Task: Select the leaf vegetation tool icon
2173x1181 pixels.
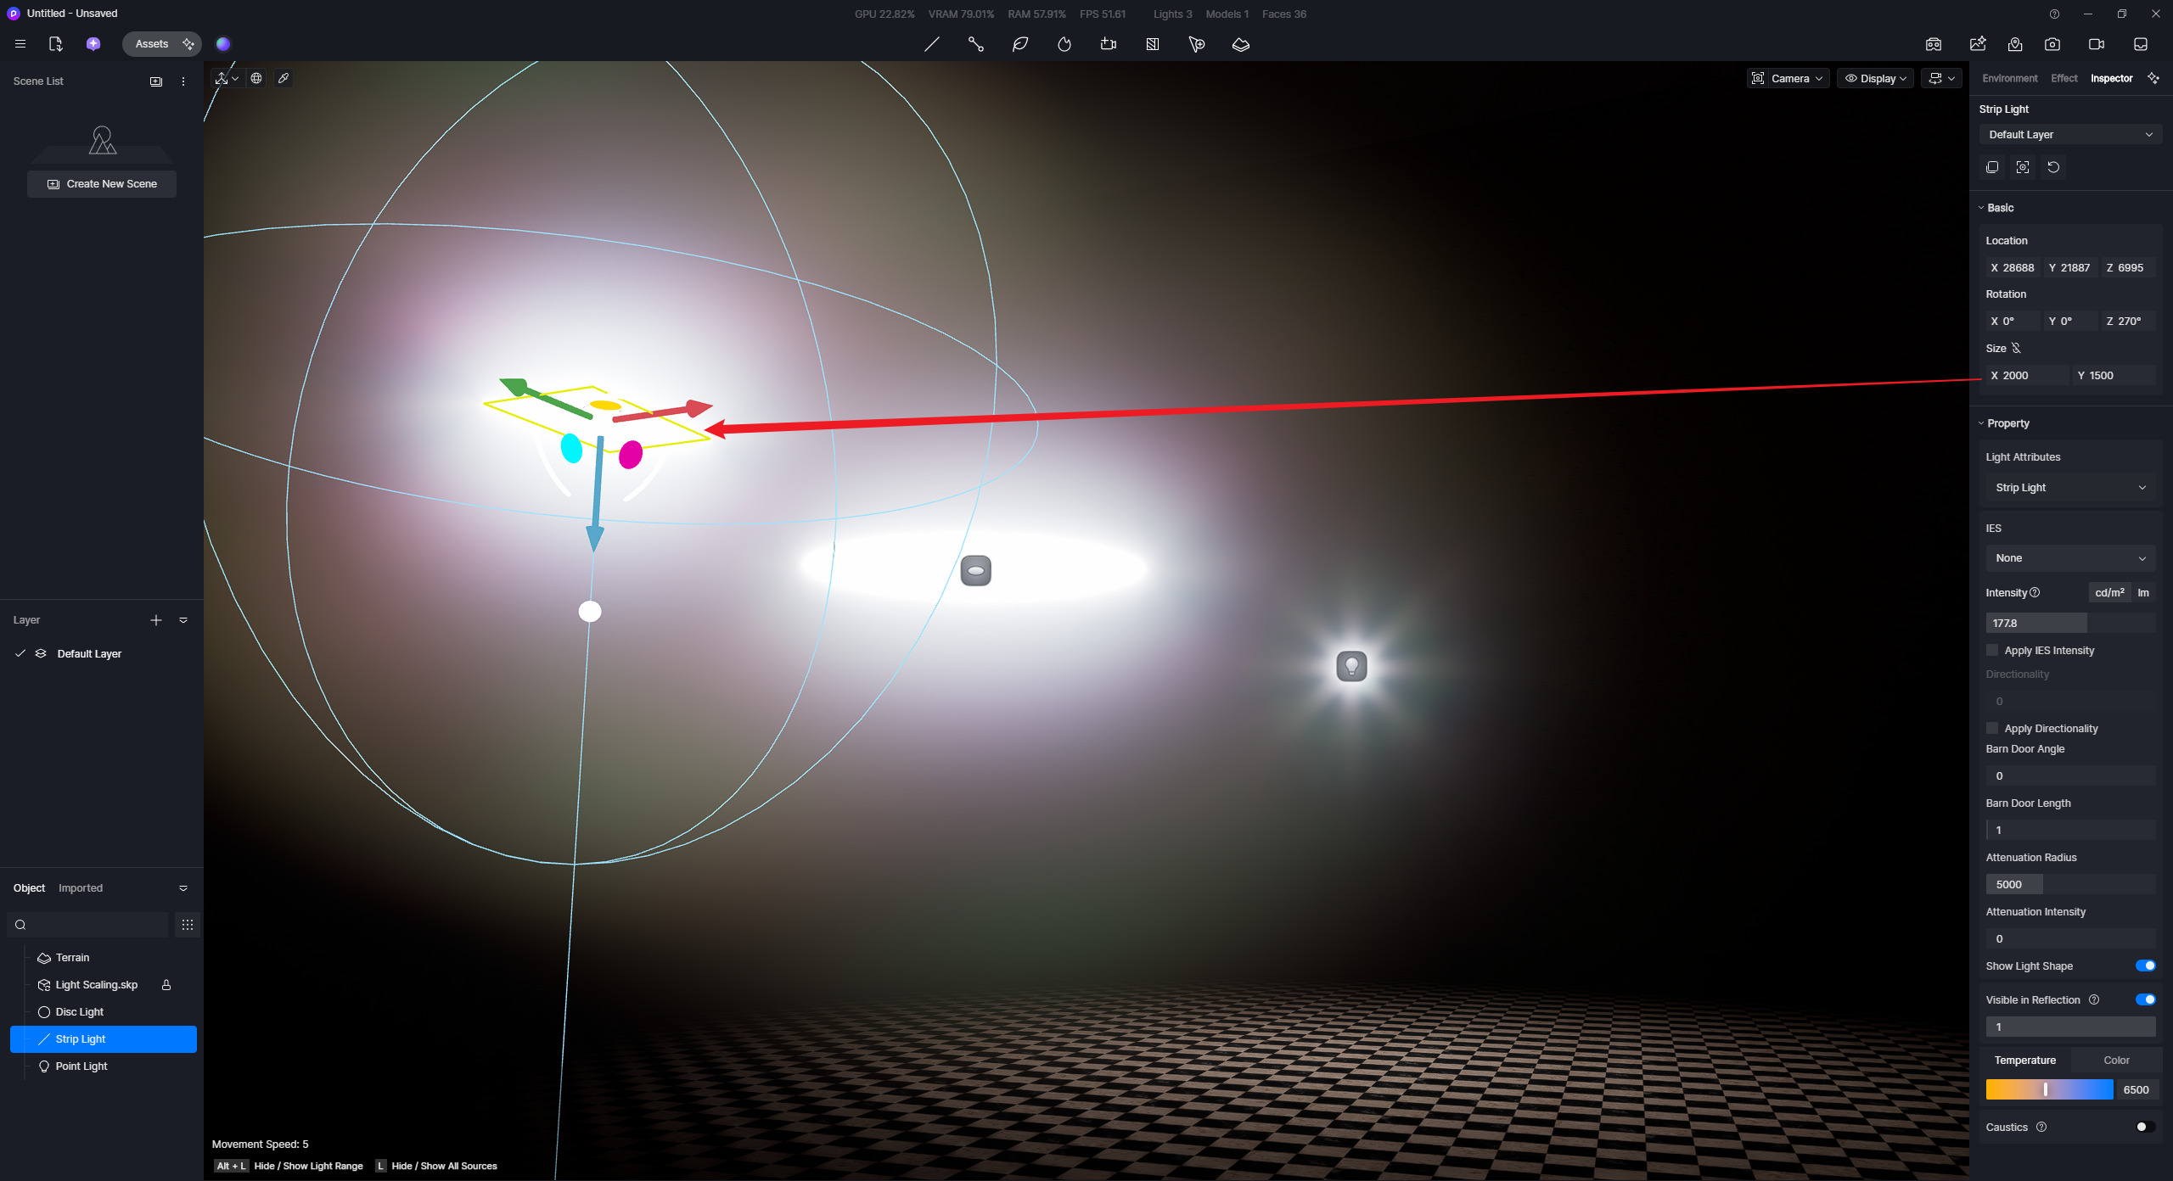Action: click(1020, 44)
